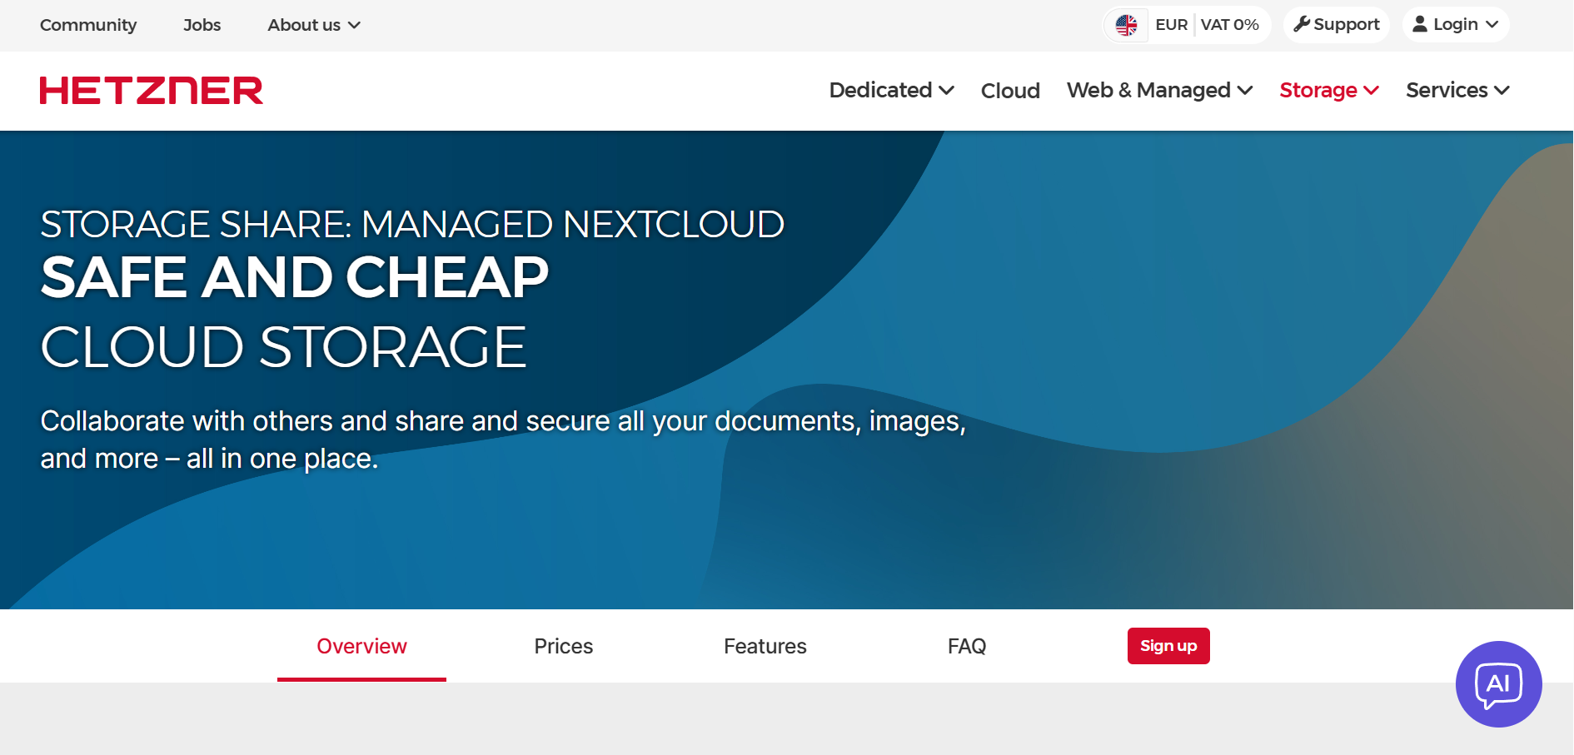The height and width of the screenshot is (755, 1574).
Task: Switch to the FAQ tab
Action: (967, 646)
